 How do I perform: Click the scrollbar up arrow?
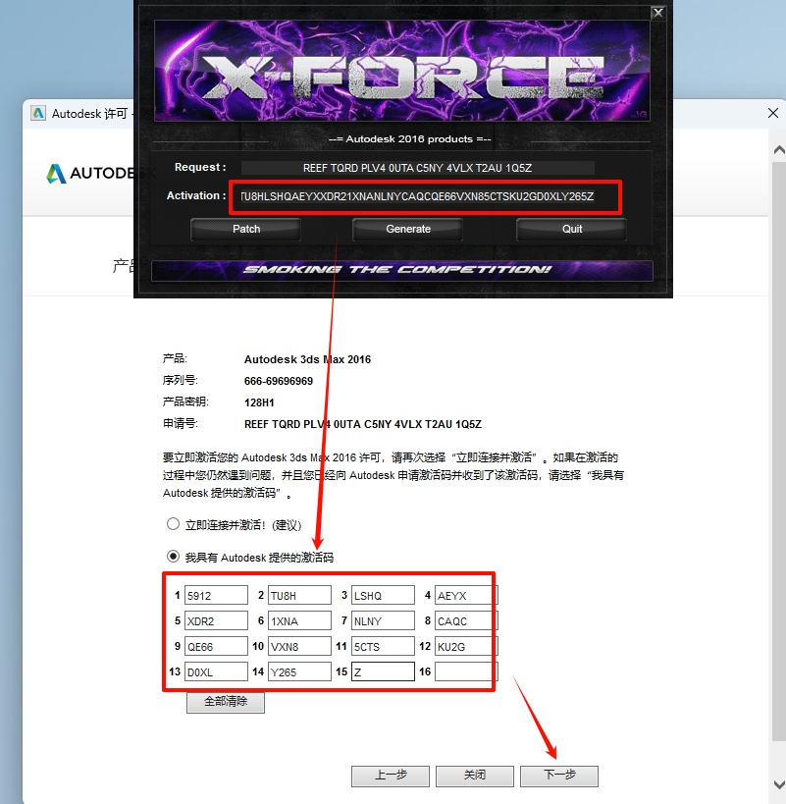point(778,150)
